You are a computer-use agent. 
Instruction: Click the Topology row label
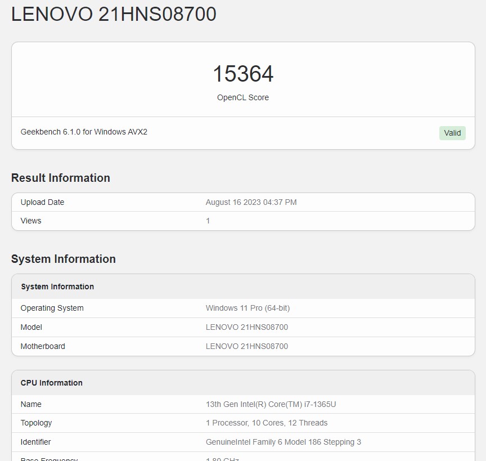pos(36,423)
